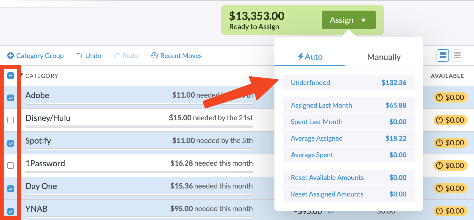Screen dimensions: 474x220
Task: Click the select-all checkbox above categories
Action: point(10,76)
